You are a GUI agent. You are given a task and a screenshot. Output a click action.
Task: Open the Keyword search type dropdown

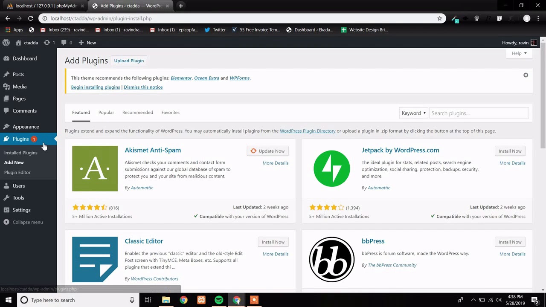click(413, 113)
